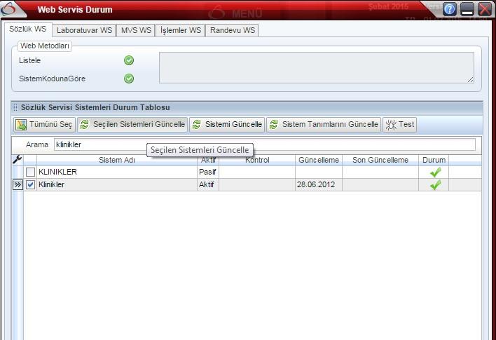This screenshot has height=340, width=496.
Task: Click Sistem Tanımlarını Güncelle button
Action: point(324,125)
